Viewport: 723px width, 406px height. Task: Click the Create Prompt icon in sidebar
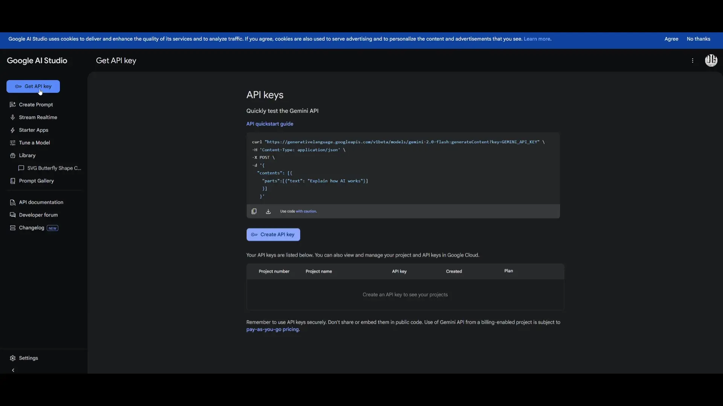[x=12, y=105]
